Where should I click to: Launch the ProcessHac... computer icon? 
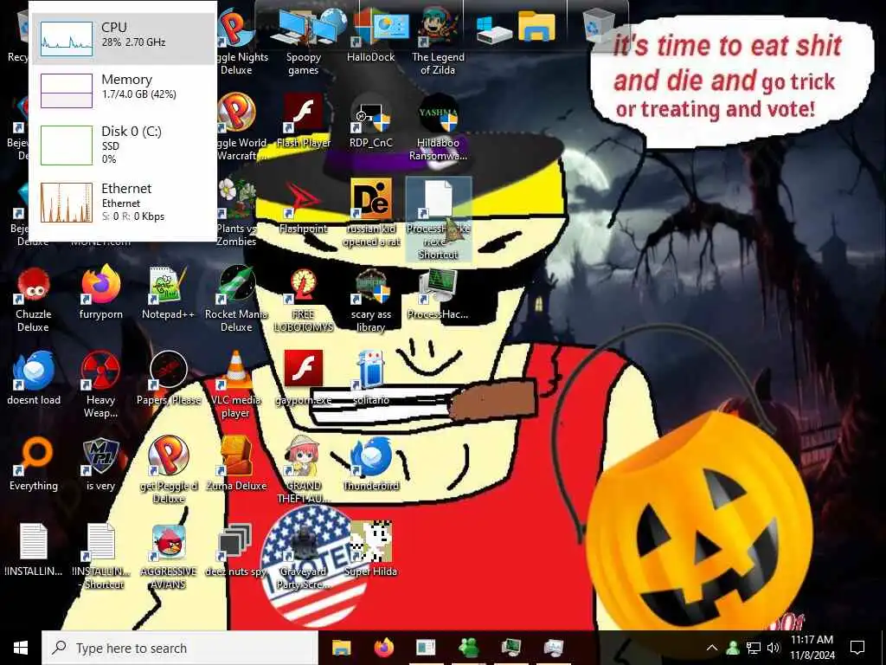click(x=438, y=293)
